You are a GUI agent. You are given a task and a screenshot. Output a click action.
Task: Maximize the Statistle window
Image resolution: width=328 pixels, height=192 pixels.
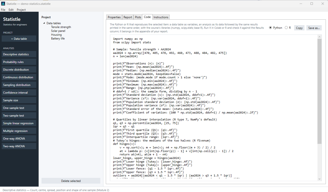(312, 4)
